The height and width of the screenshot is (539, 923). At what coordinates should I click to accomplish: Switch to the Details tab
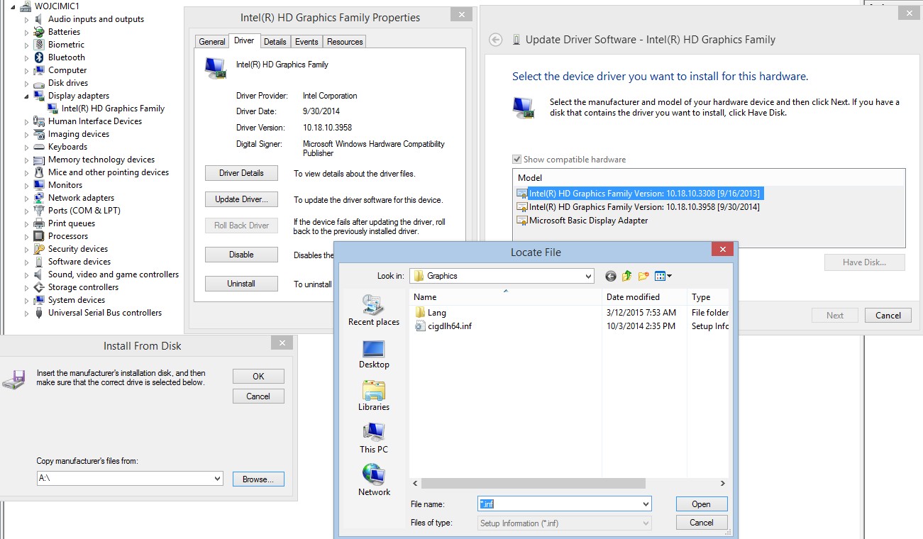(x=275, y=42)
